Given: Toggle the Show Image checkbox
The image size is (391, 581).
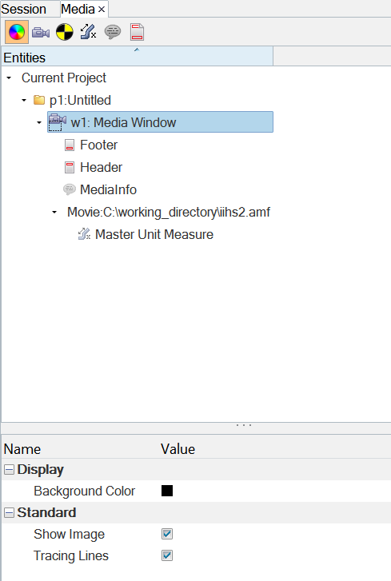Looking at the screenshot, I should [x=167, y=534].
